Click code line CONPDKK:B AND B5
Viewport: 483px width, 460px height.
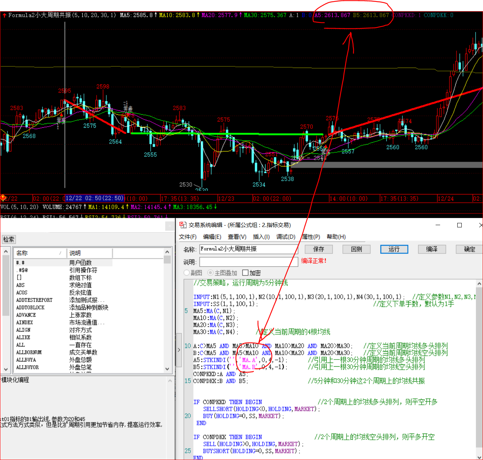(x=220, y=381)
